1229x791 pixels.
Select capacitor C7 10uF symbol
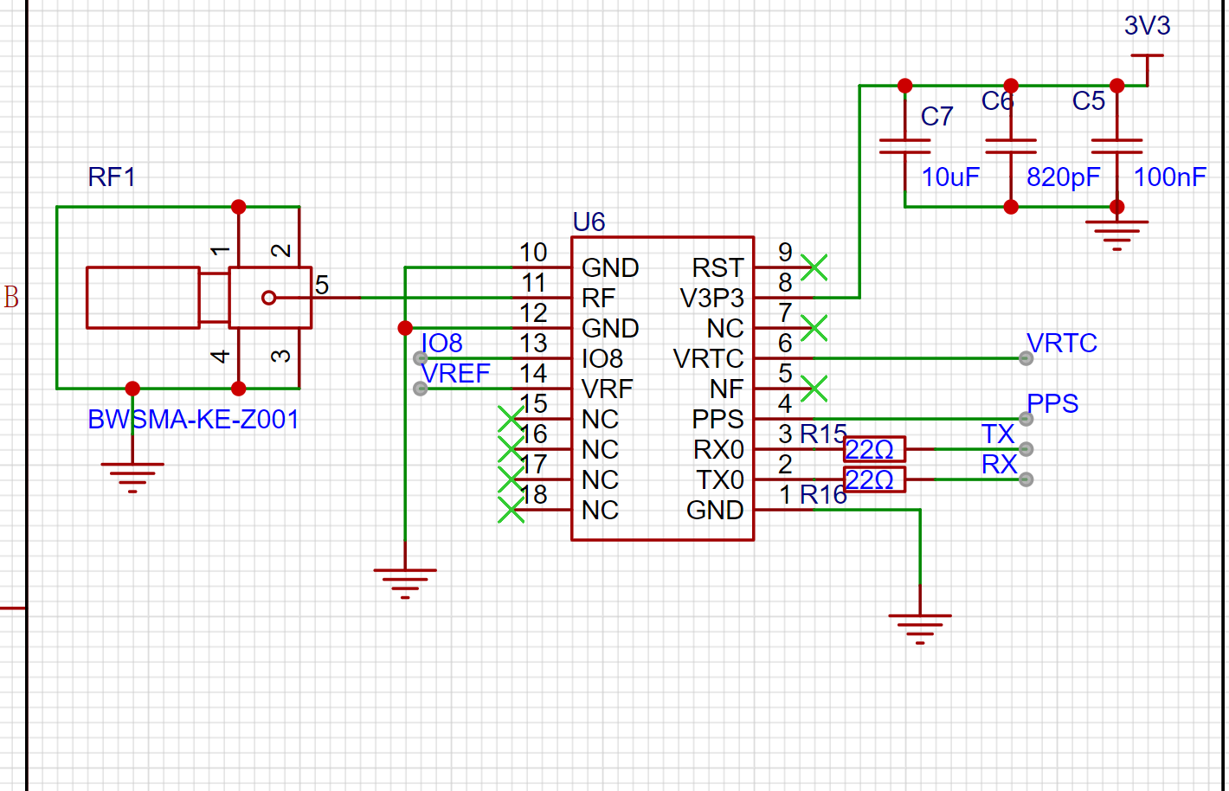904,146
